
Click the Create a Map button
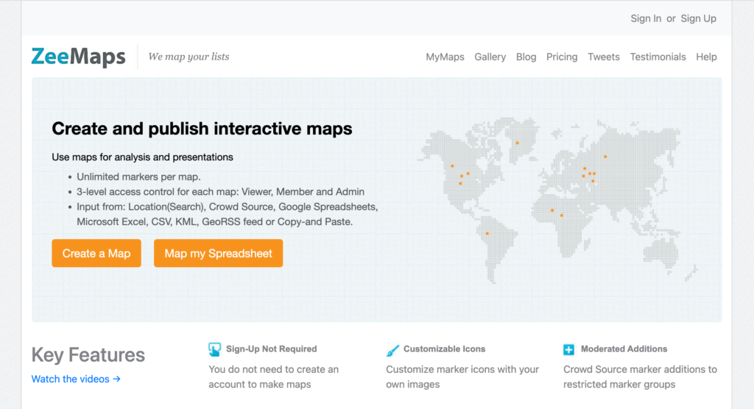click(96, 253)
